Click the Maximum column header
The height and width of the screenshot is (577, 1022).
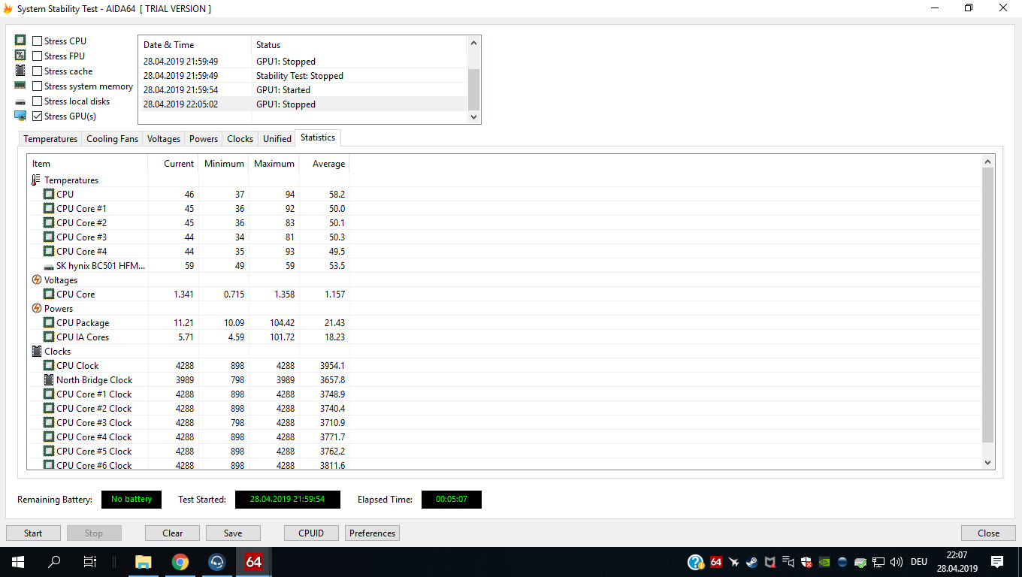click(274, 164)
